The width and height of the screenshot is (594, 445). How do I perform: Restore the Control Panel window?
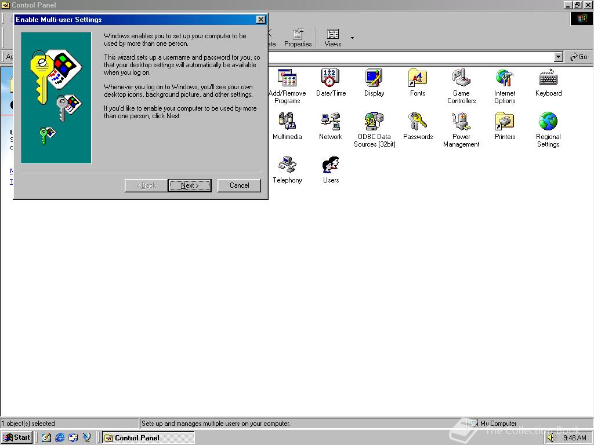[x=577, y=5]
